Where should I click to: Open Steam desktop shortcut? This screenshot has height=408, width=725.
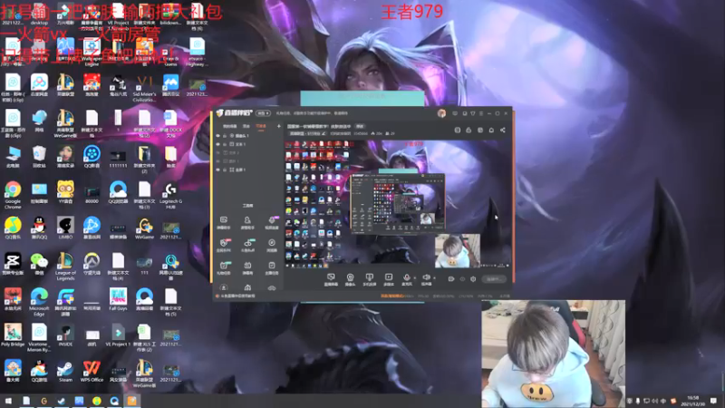(65, 373)
